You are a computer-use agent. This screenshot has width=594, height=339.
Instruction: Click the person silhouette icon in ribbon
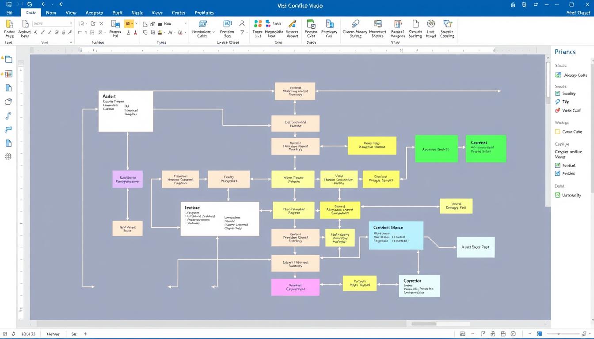coord(242,23)
